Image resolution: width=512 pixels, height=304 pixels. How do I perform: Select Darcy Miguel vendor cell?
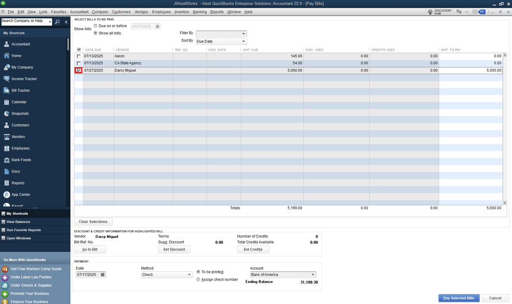(x=144, y=71)
